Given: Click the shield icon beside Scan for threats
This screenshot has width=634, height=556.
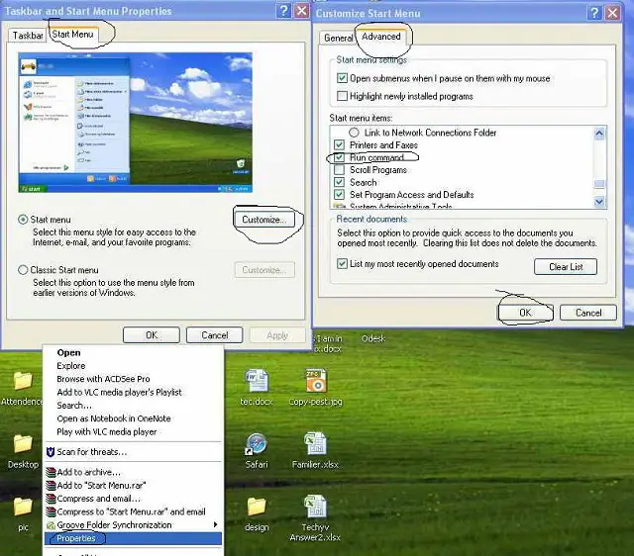Looking at the screenshot, I should point(51,452).
